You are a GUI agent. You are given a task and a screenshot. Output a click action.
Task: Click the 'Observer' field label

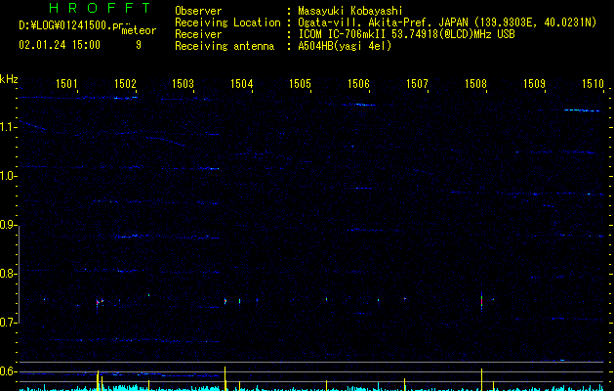click(x=198, y=11)
